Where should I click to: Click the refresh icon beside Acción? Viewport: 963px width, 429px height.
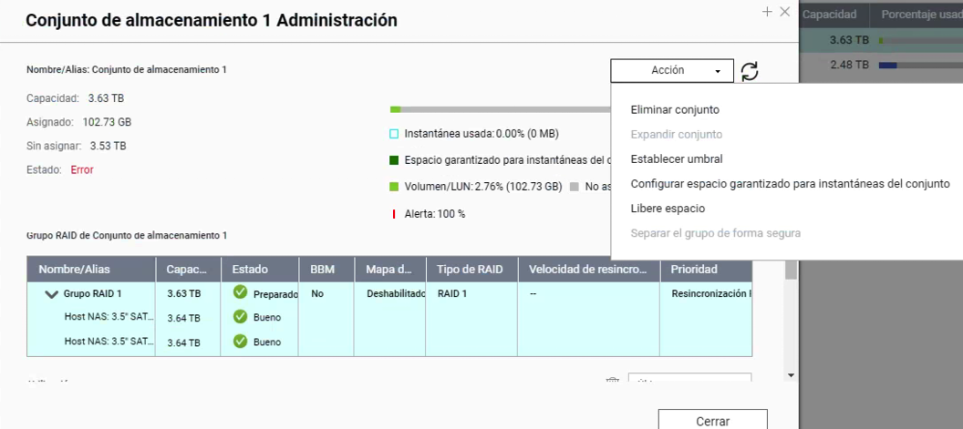click(750, 71)
